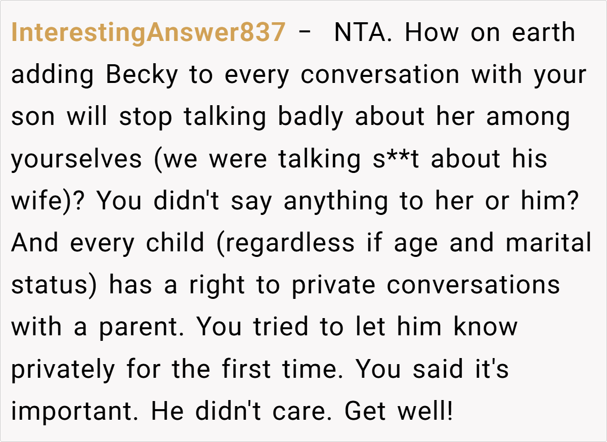Click the word 'son' in the comment
The width and height of the screenshot is (607, 442).
31,117
